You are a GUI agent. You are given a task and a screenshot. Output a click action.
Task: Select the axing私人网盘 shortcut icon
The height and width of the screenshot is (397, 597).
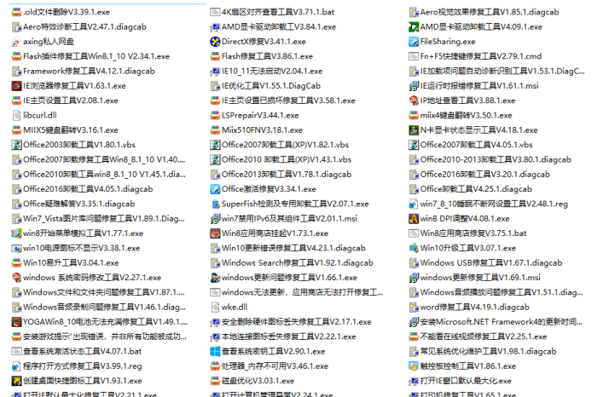pyautogui.click(x=16, y=41)
